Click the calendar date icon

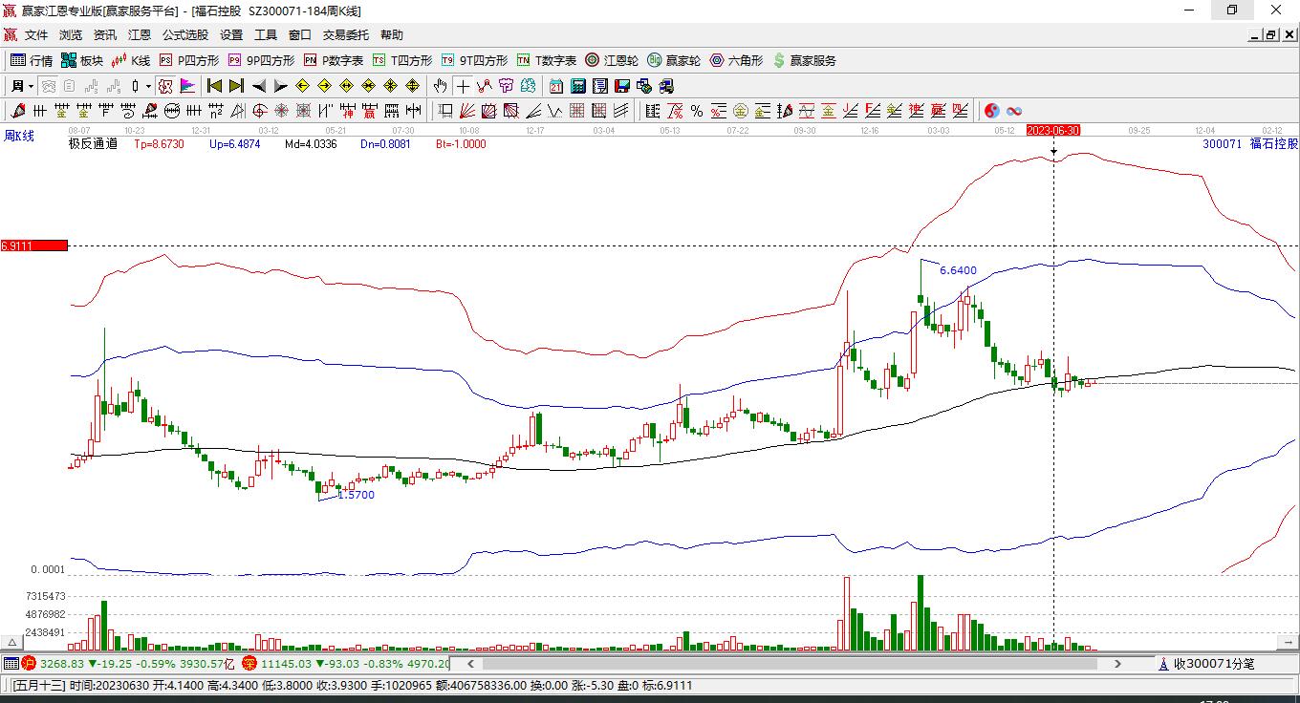pyautogui.click(x=556, y=86)
